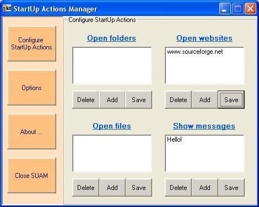Save the Open websites list
Screen dimensions: 259x207
coord(231,100)
